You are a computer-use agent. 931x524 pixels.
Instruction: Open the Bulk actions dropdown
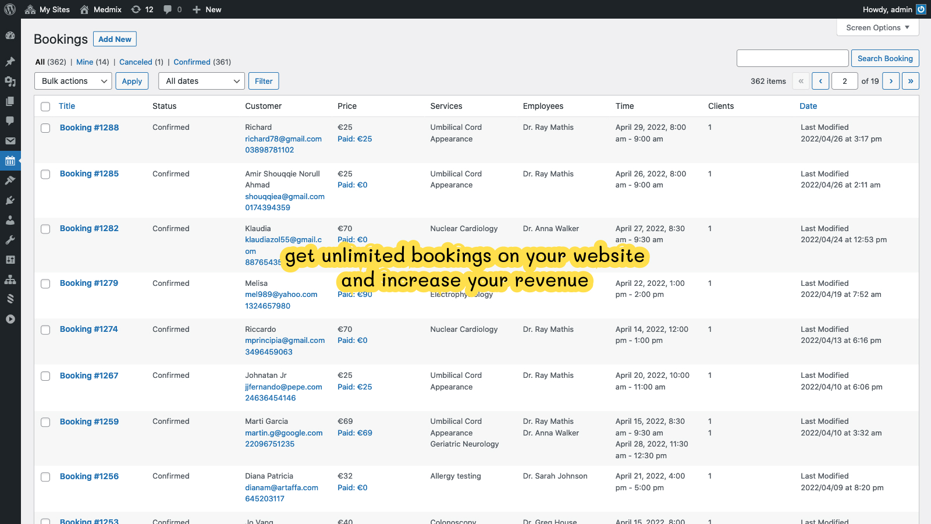click(x=73, y=81)
